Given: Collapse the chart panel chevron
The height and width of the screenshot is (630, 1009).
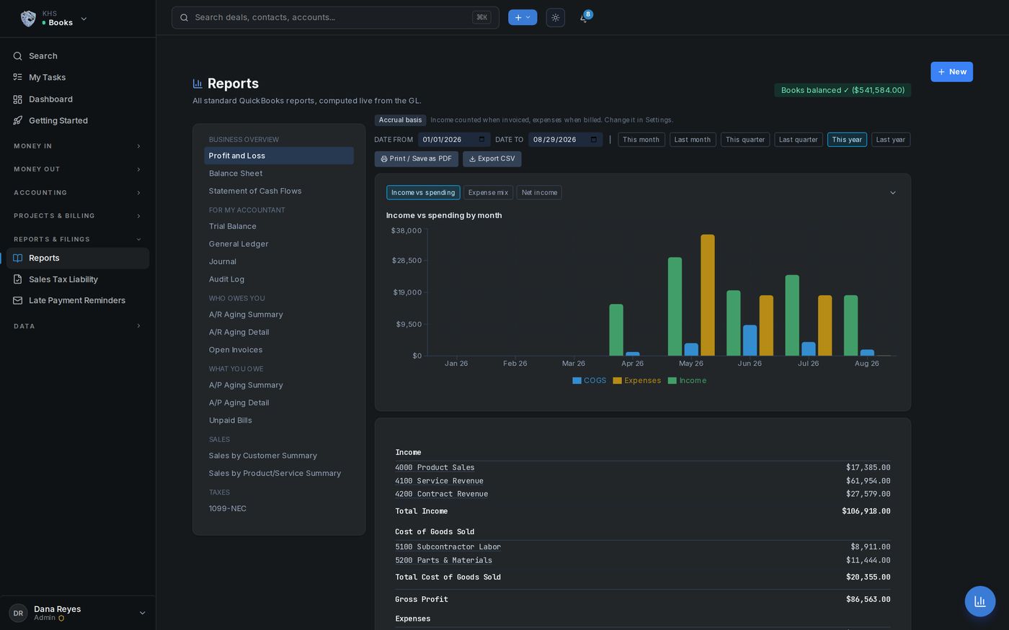Looking at the screenshot, I should [x=893, y=193].
